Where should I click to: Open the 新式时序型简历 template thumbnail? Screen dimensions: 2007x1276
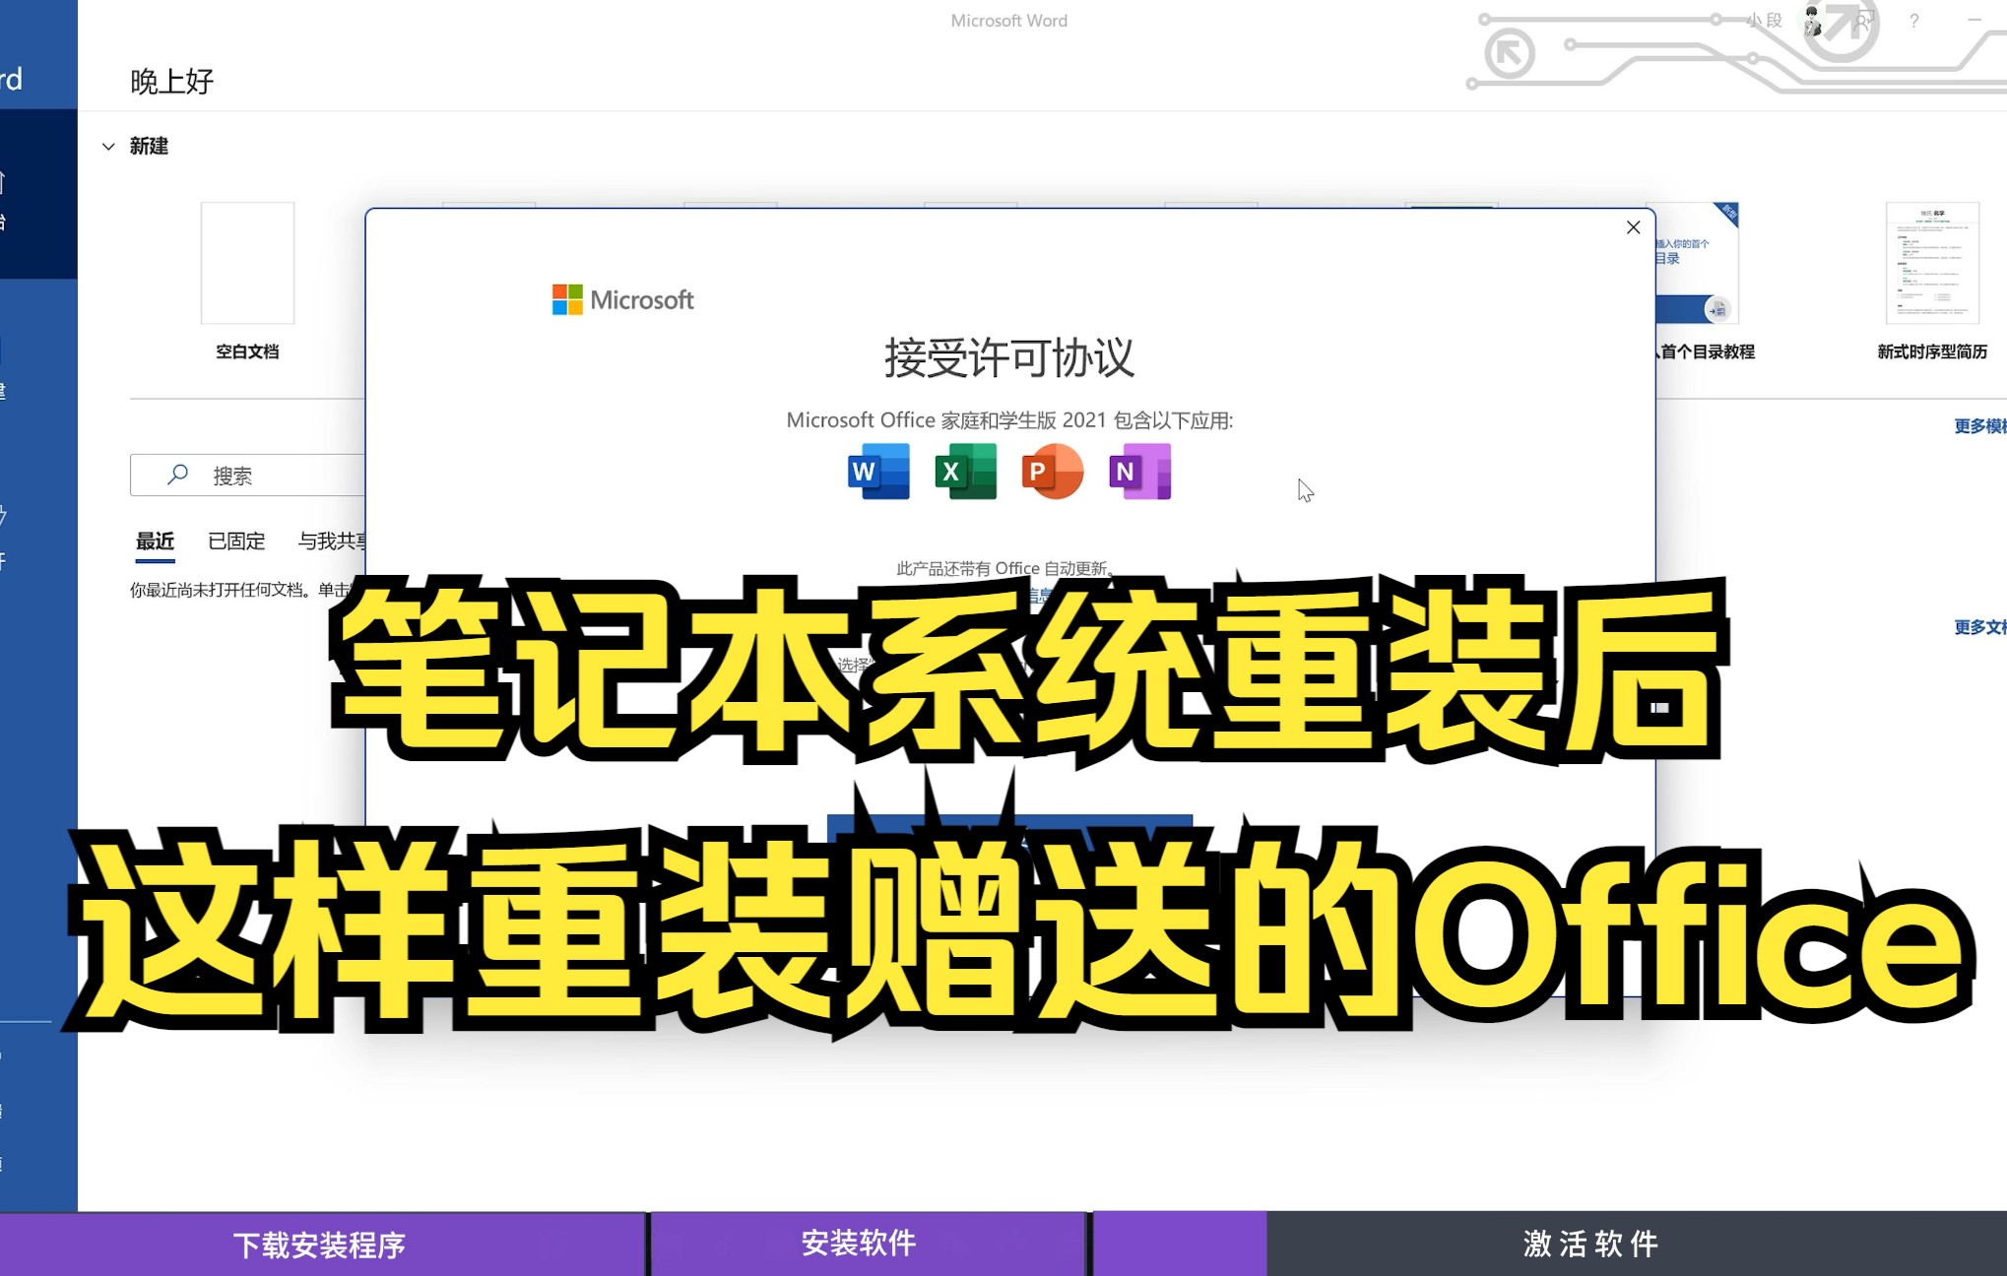click(x=1932, y=263)
